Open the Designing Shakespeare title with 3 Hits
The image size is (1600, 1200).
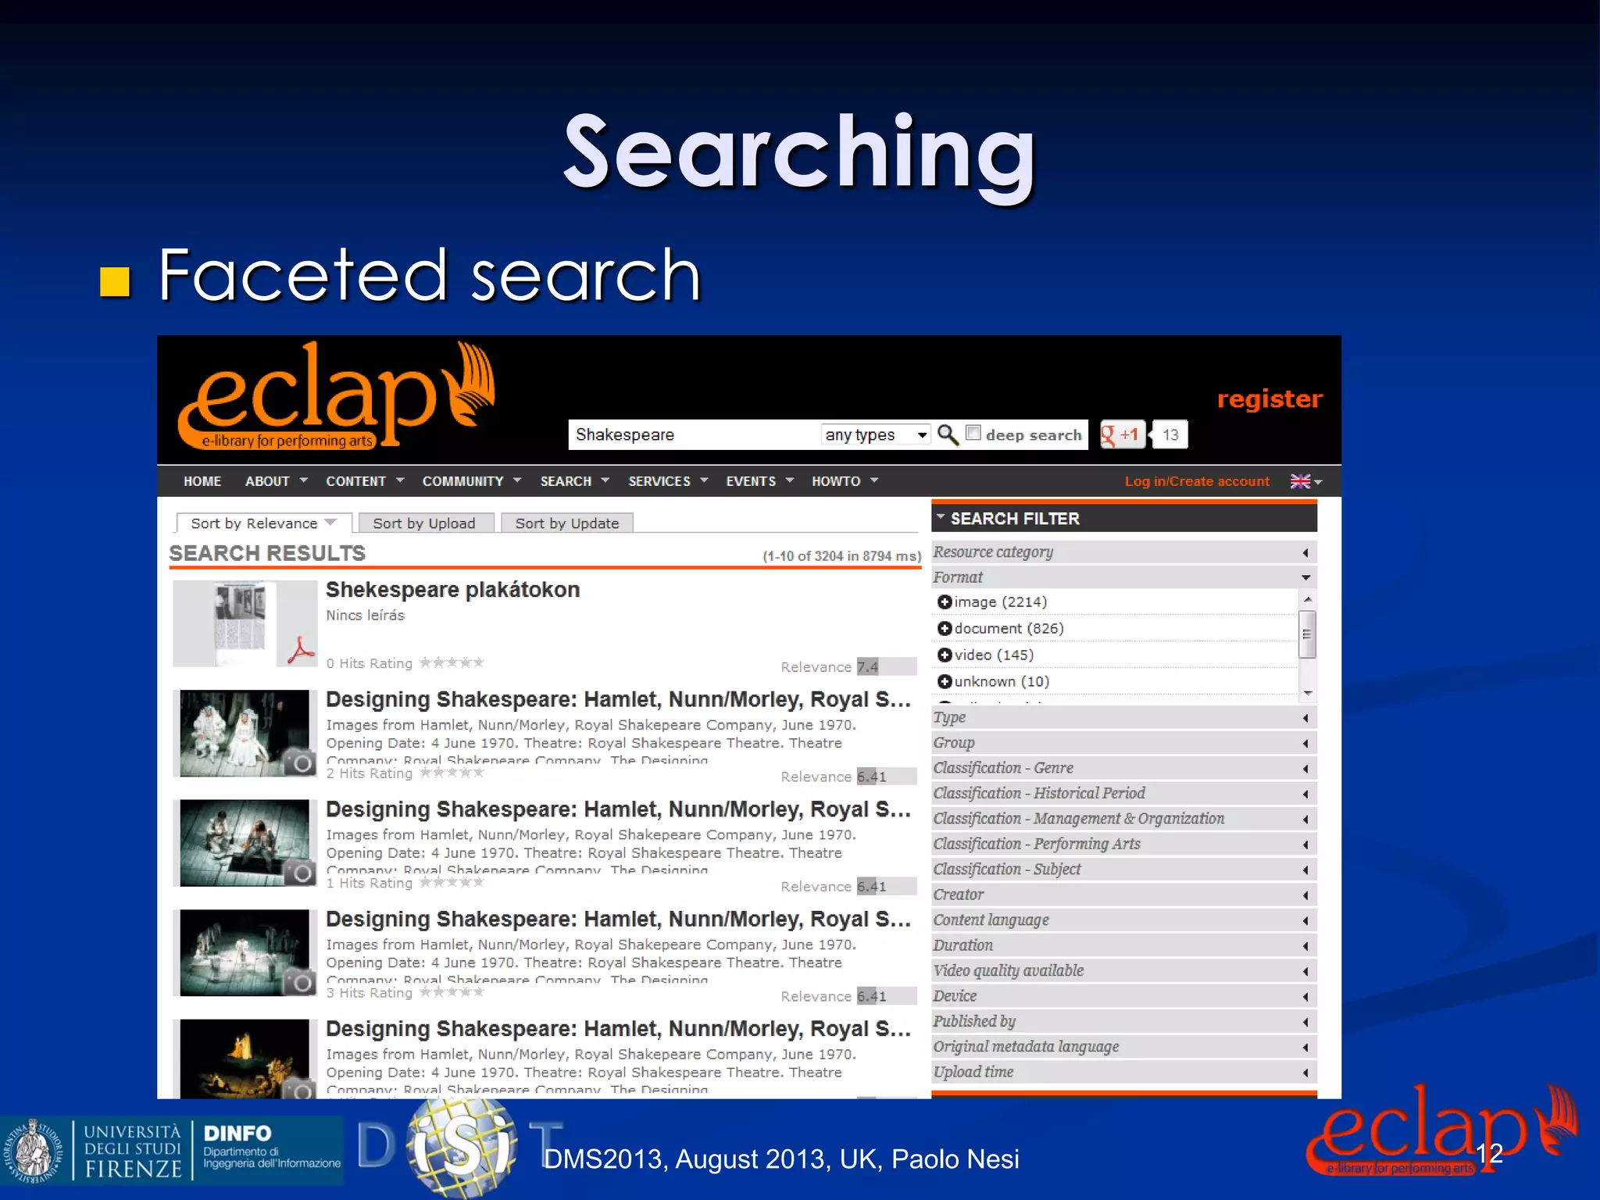point(618,919)
